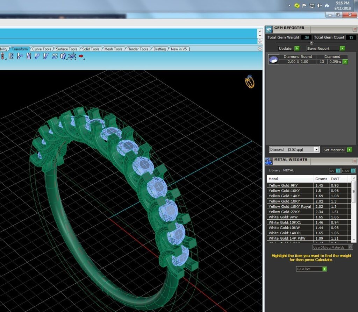The image size is (358, 312).
Task: Select the Shear transform tool icon
Action: (x=46, y=56)
